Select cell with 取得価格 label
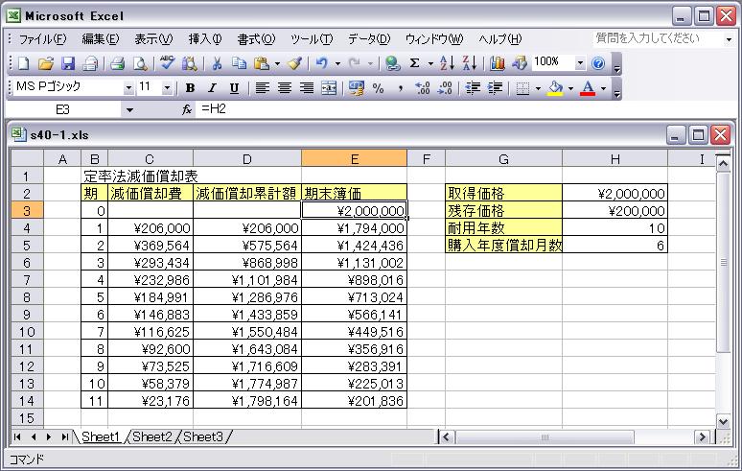This screenshot has width=742, height=471. coord(504,193)
